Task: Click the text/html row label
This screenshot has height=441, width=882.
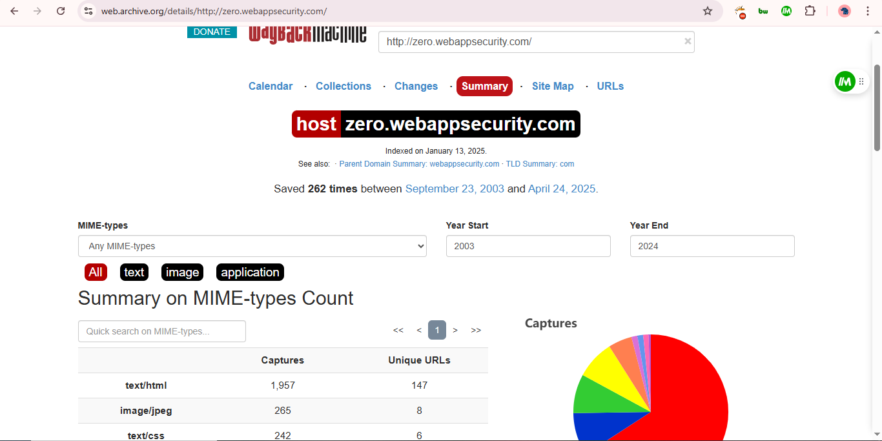Action: pos(146,385)
